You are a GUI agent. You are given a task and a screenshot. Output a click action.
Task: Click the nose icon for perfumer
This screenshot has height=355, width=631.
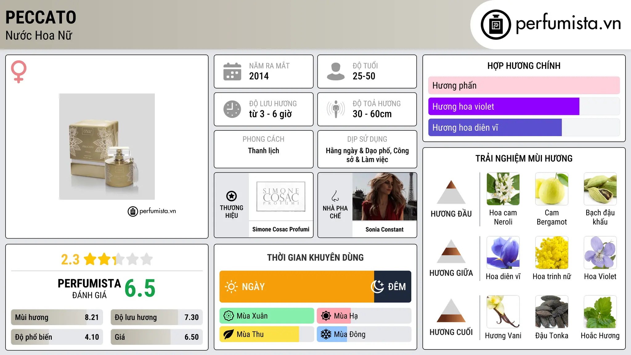[335, 196]
